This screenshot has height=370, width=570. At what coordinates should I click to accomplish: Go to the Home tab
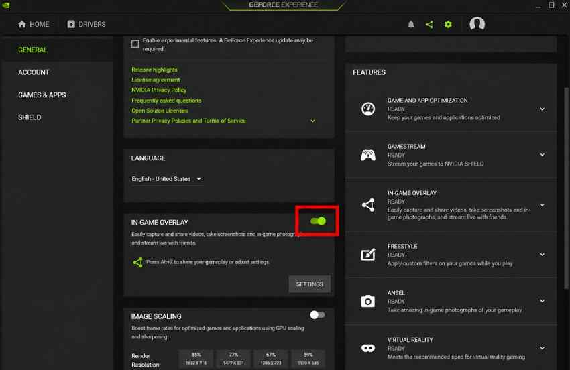coord(34,24)
